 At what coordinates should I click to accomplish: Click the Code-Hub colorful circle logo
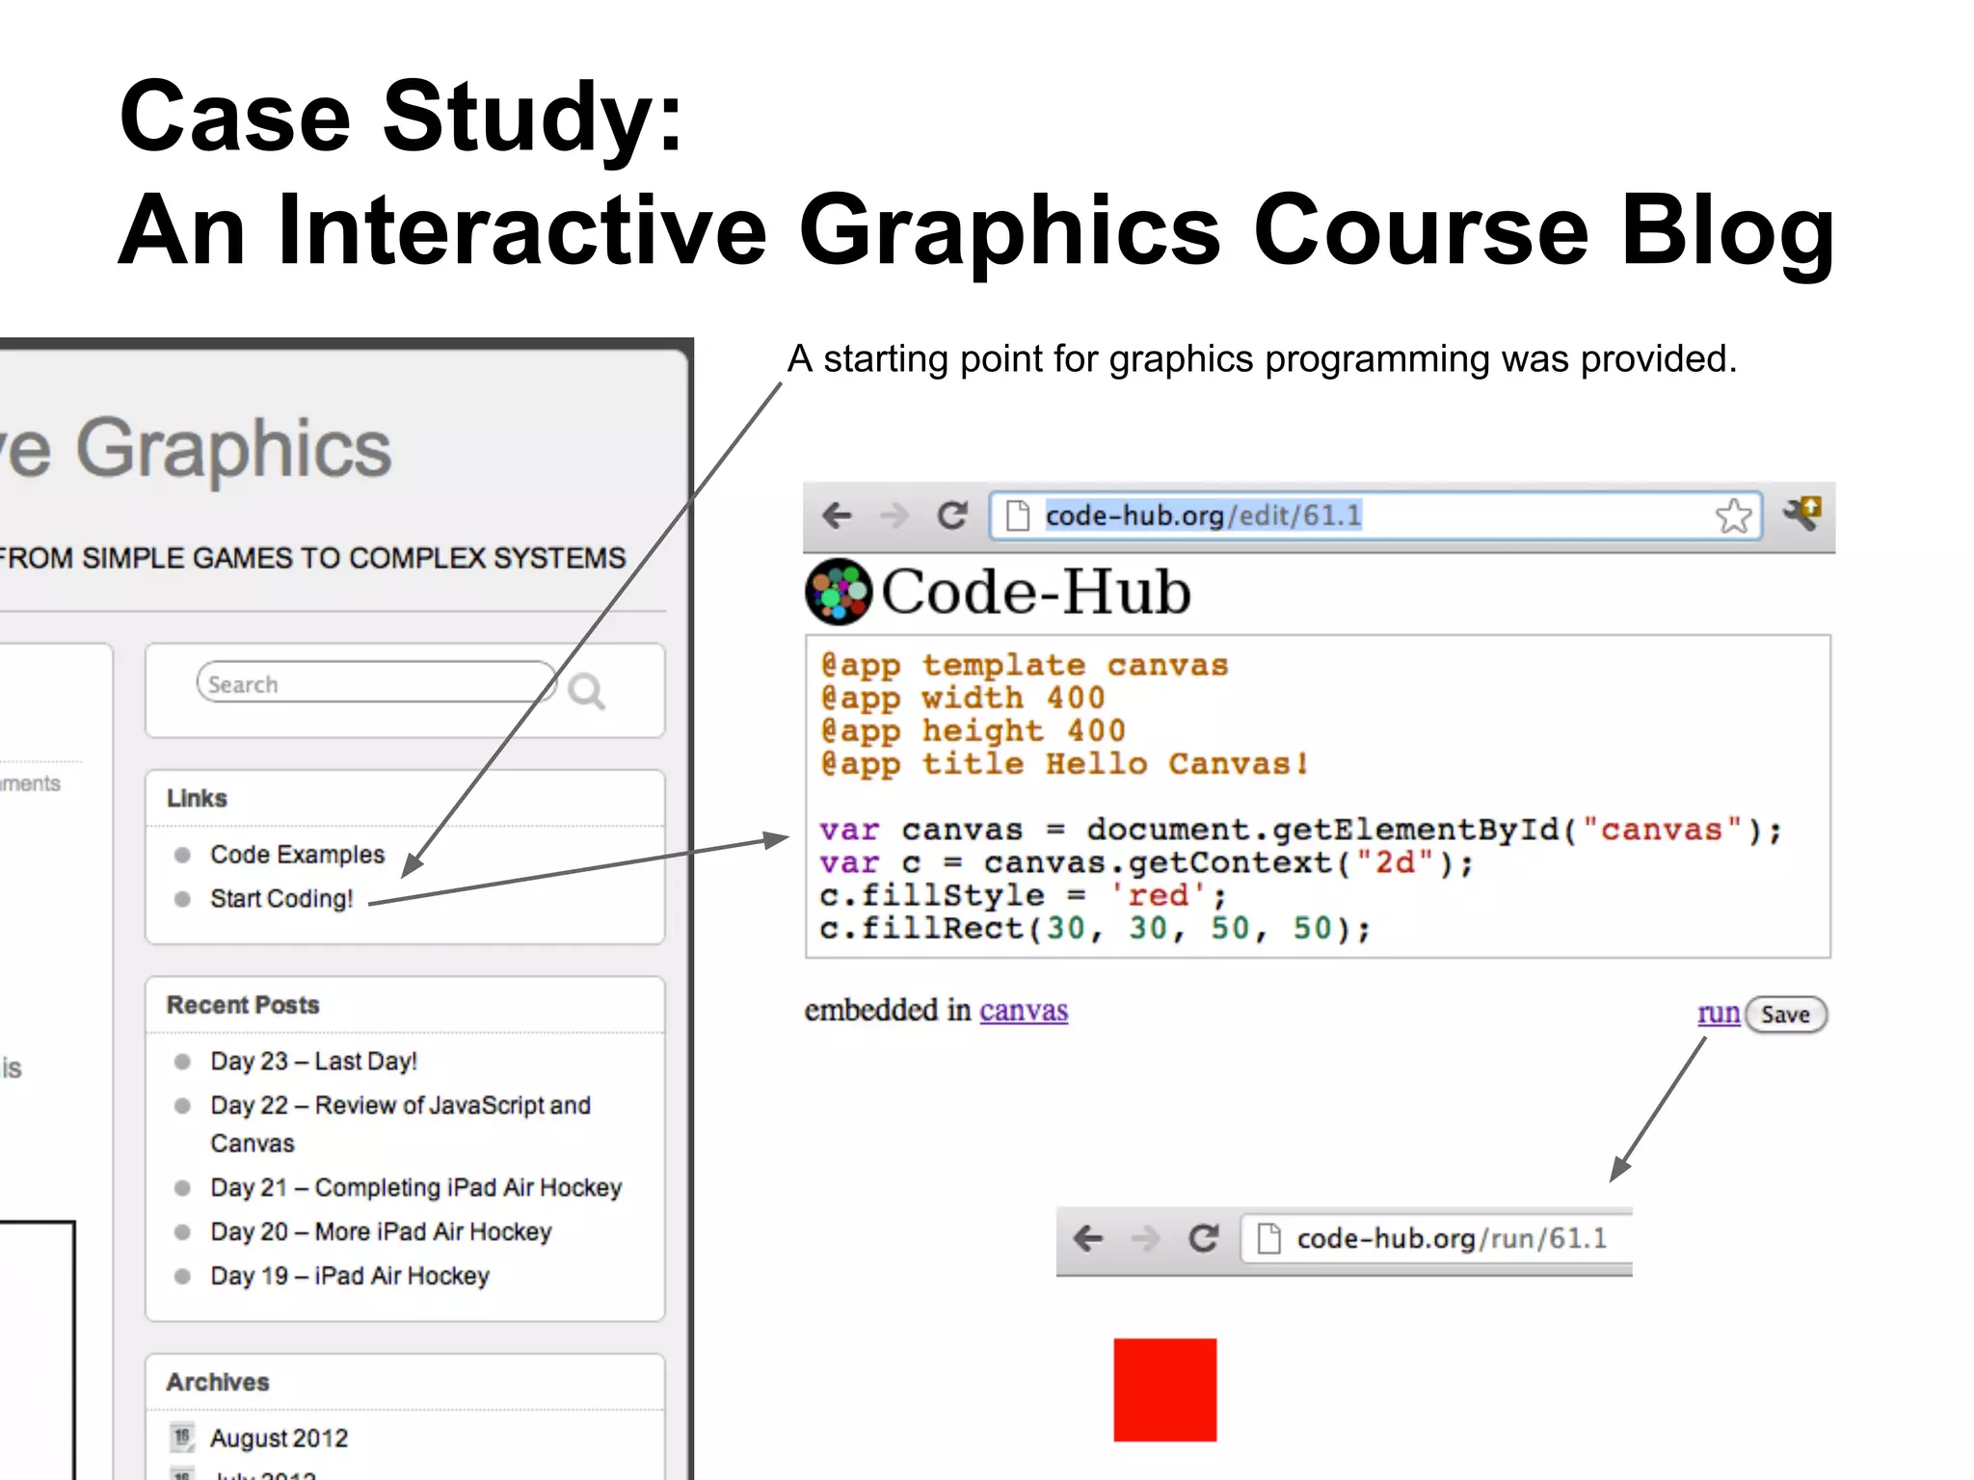coord(839,591)
